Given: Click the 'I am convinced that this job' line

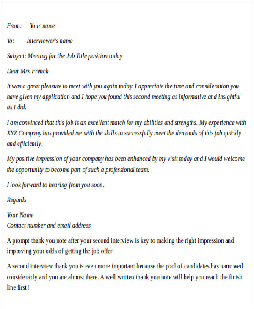Looking at the screenshot, I should tap(126, 123).
